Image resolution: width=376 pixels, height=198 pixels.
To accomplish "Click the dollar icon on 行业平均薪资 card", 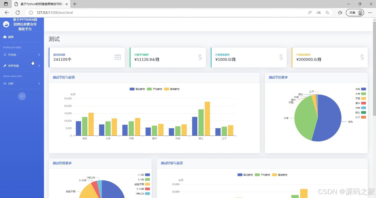I will (x=200, y=57).
